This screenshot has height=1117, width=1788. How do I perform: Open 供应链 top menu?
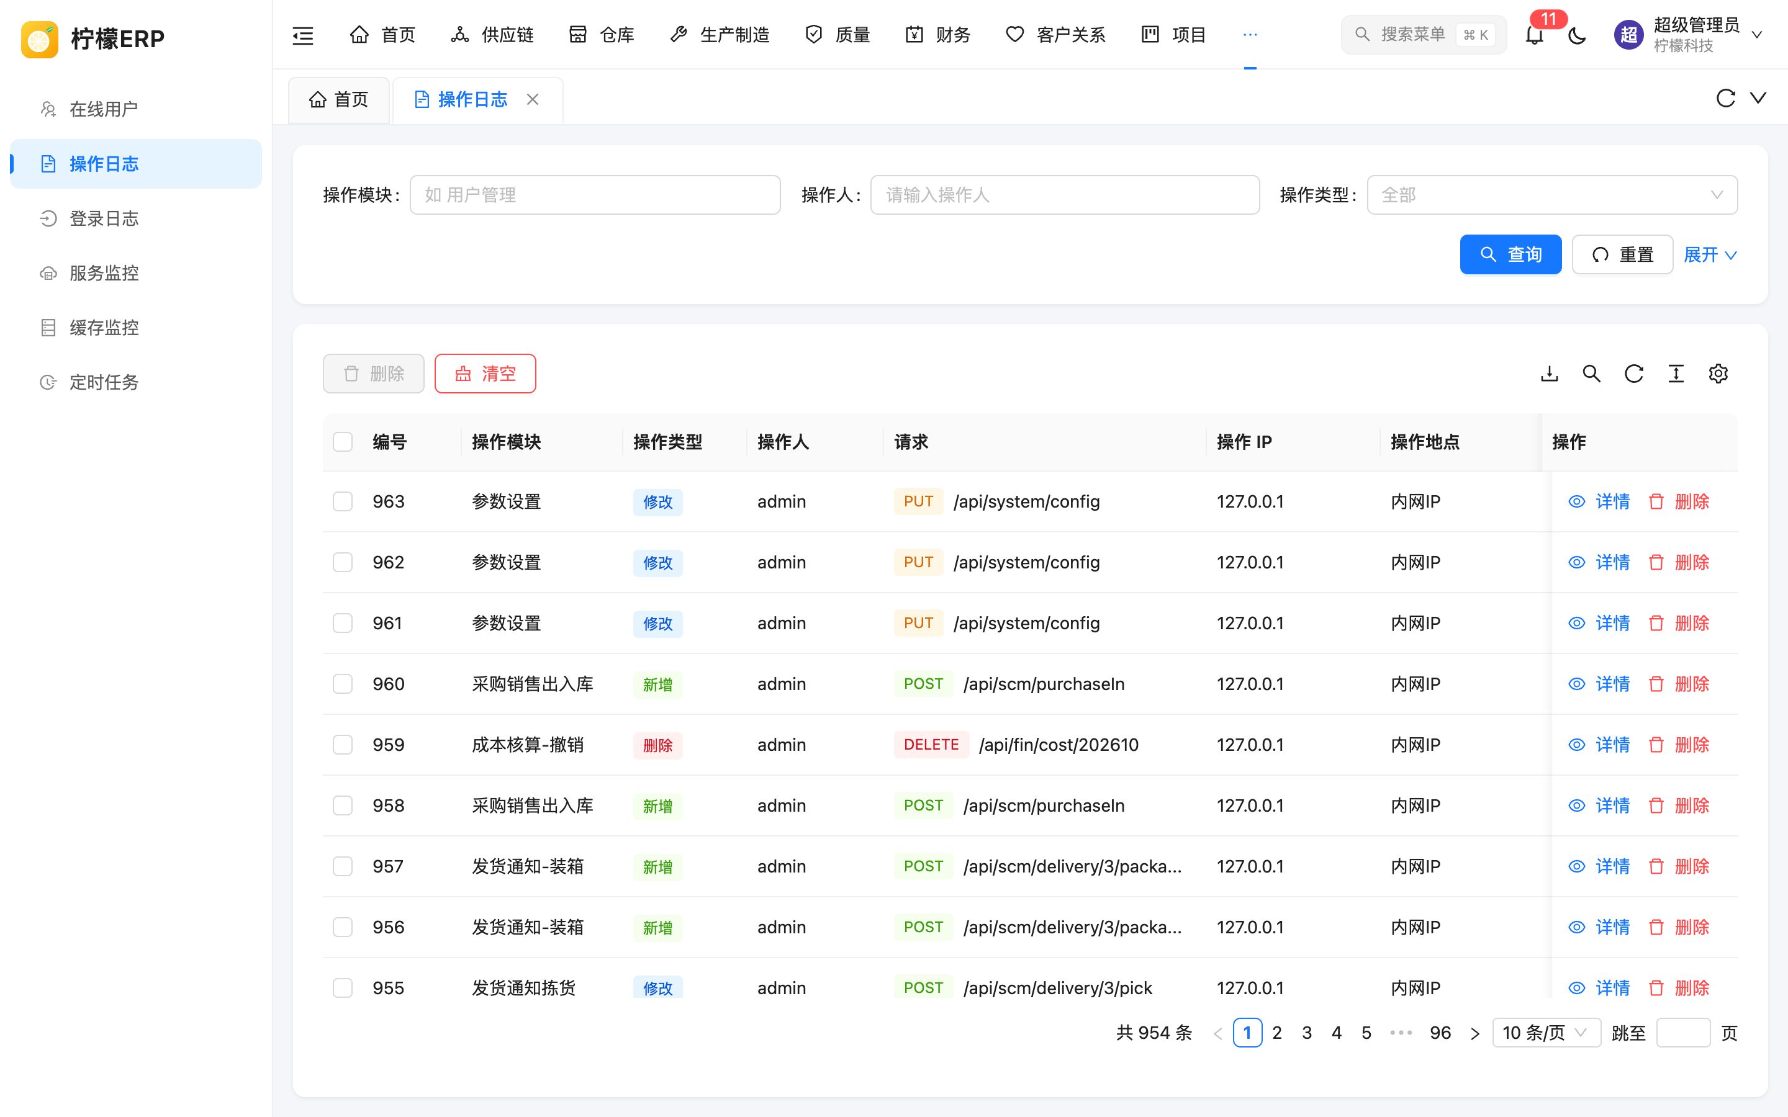click(x=492, y=35)
